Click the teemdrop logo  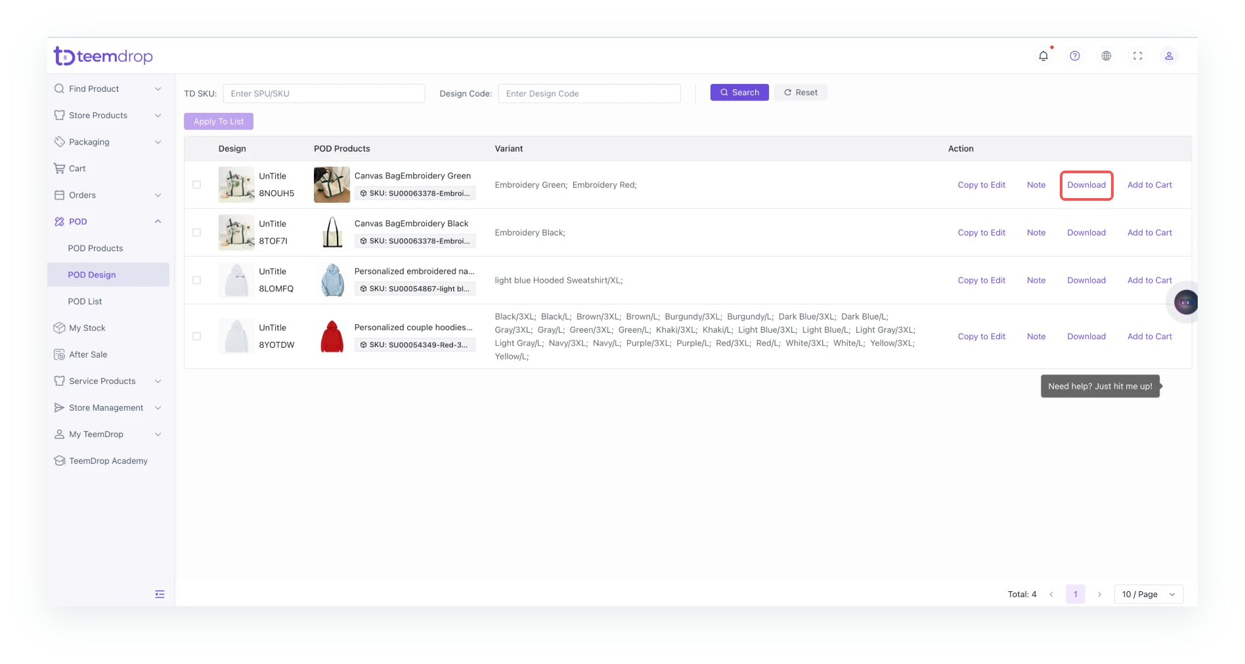coord(103,56)
